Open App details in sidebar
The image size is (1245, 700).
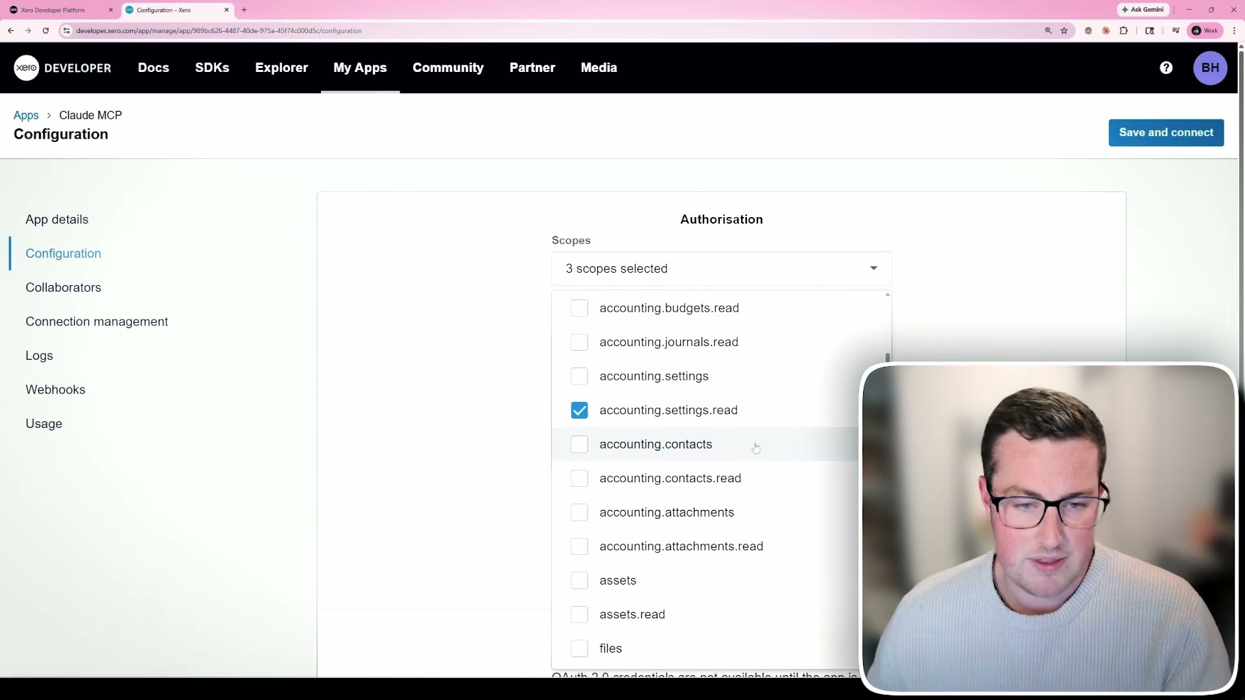coord(57,220)
